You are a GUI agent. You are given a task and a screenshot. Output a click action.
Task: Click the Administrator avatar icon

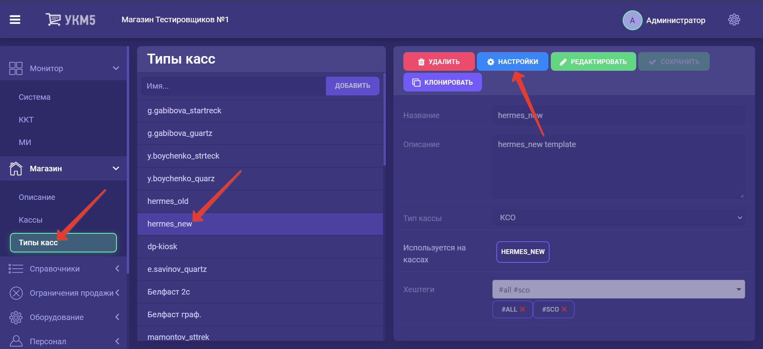coord(632,20)
